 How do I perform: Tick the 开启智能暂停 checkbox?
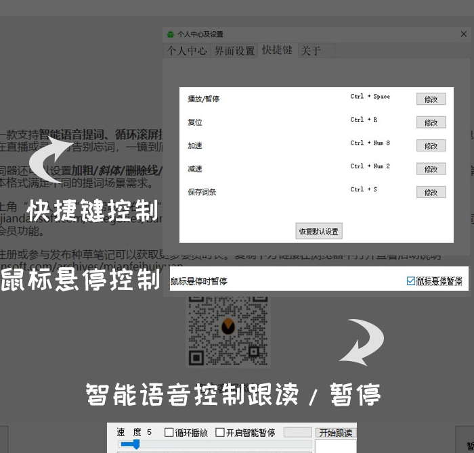click(219, 433)
